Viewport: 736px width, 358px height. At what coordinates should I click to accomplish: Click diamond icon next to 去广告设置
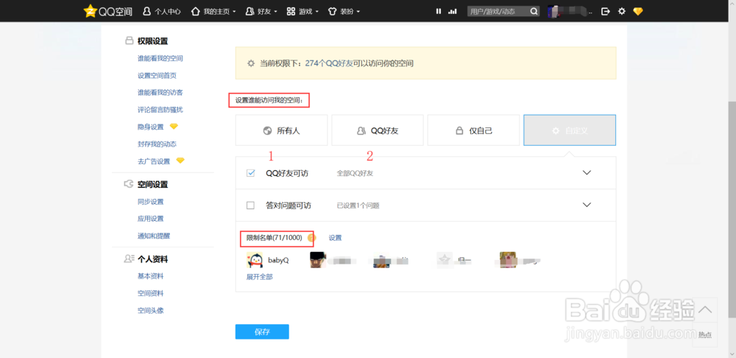click(180, 161)
